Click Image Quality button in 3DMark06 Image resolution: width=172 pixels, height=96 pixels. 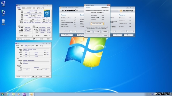tap(80, 35)
